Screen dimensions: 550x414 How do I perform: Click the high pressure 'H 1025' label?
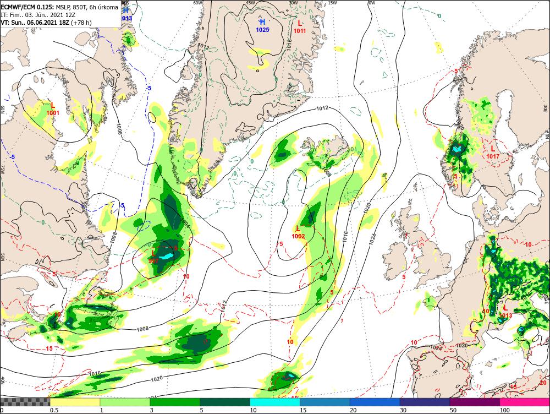pos(262,26)
